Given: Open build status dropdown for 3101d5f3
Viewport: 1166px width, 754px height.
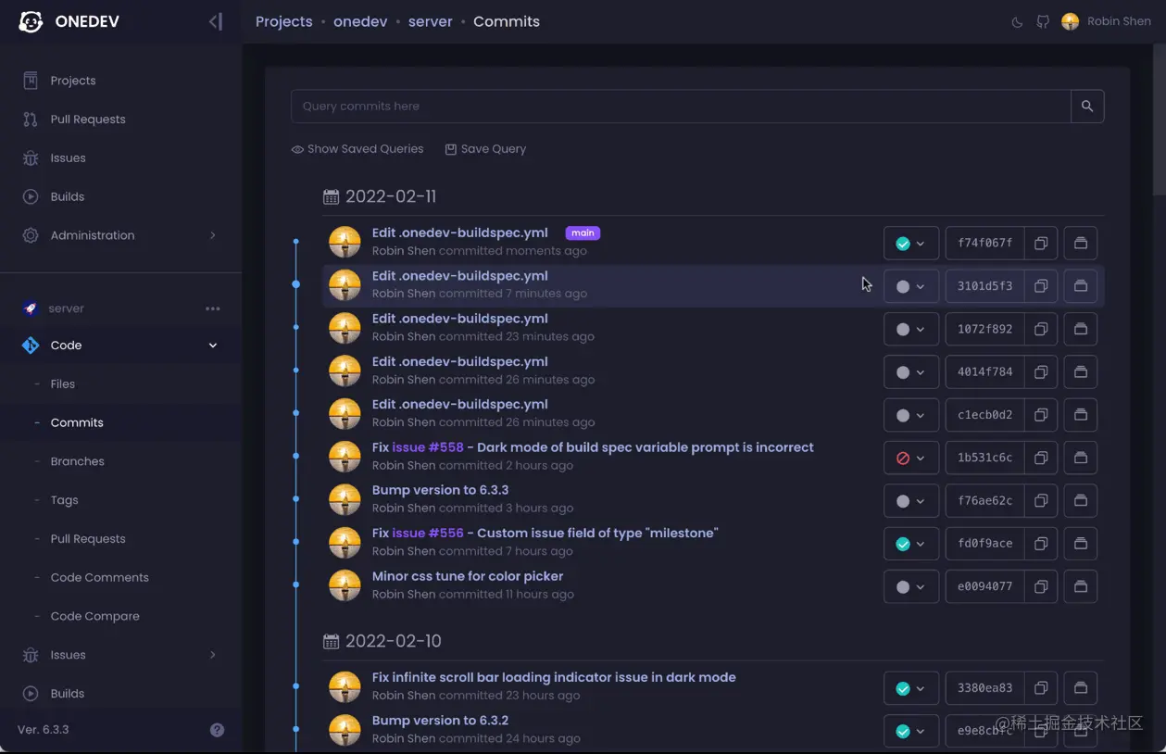Looking at the screenshot, I should click(x=910, y=286).
